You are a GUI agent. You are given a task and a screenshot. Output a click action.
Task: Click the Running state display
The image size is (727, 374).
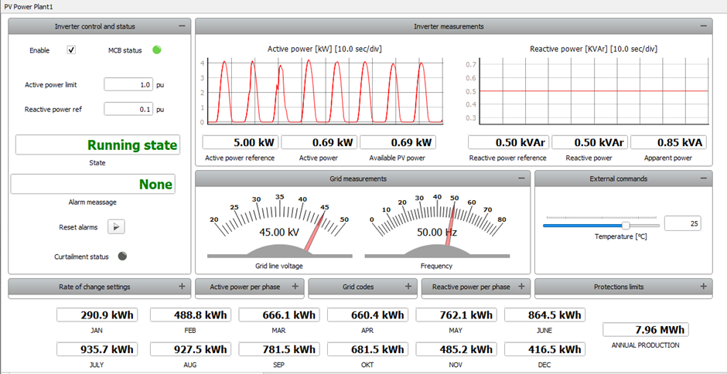(x=97, y=145)
